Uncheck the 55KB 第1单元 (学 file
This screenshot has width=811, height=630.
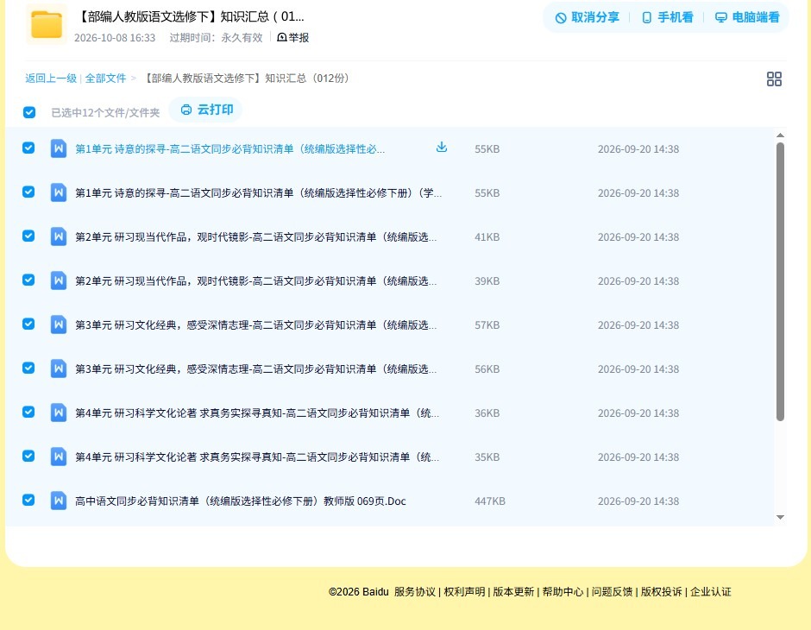(x=28, y=192)
